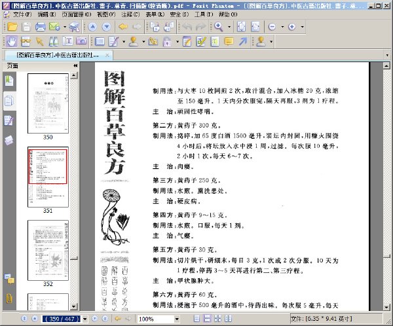Open the 帮助(H) menu
The width and height of the screenshot is (393, 326).
tap(227, 14)
